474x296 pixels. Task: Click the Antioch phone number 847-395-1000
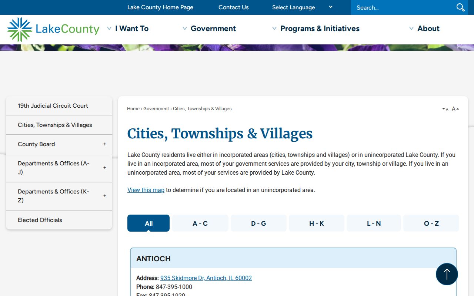[174, 287]
